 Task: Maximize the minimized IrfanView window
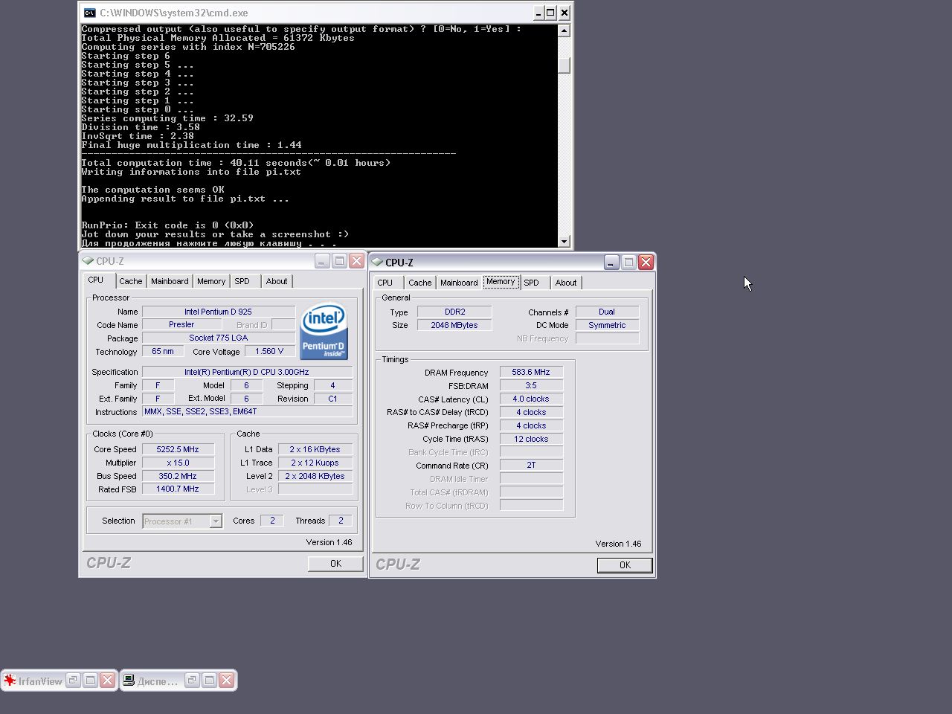(x=90, y=681)
